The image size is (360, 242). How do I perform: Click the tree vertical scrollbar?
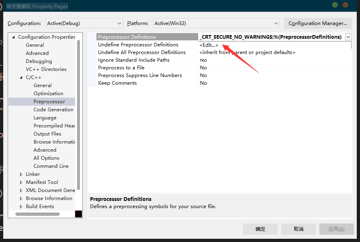click(x=79, y=115)
